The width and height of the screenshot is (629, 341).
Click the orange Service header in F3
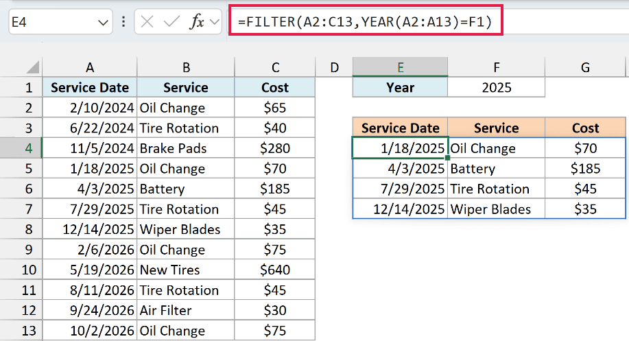(x=496, y=128)
